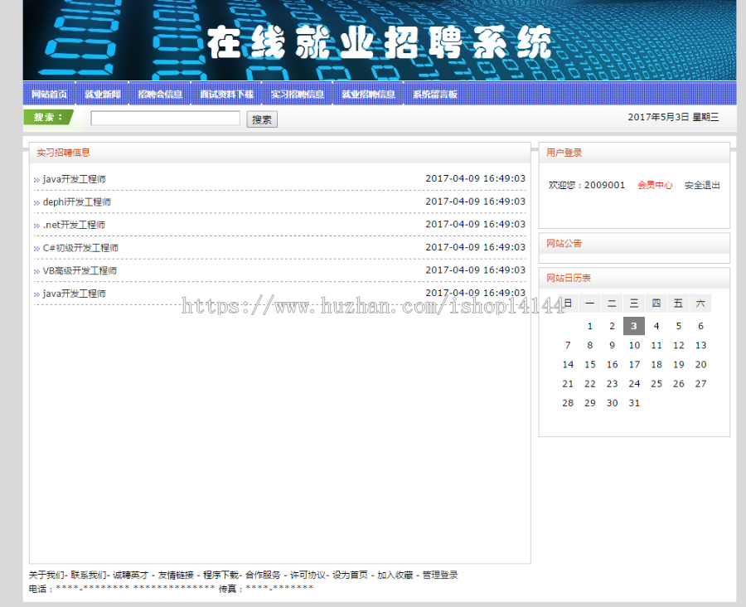Pick calendar day 27

click(700, 384)
